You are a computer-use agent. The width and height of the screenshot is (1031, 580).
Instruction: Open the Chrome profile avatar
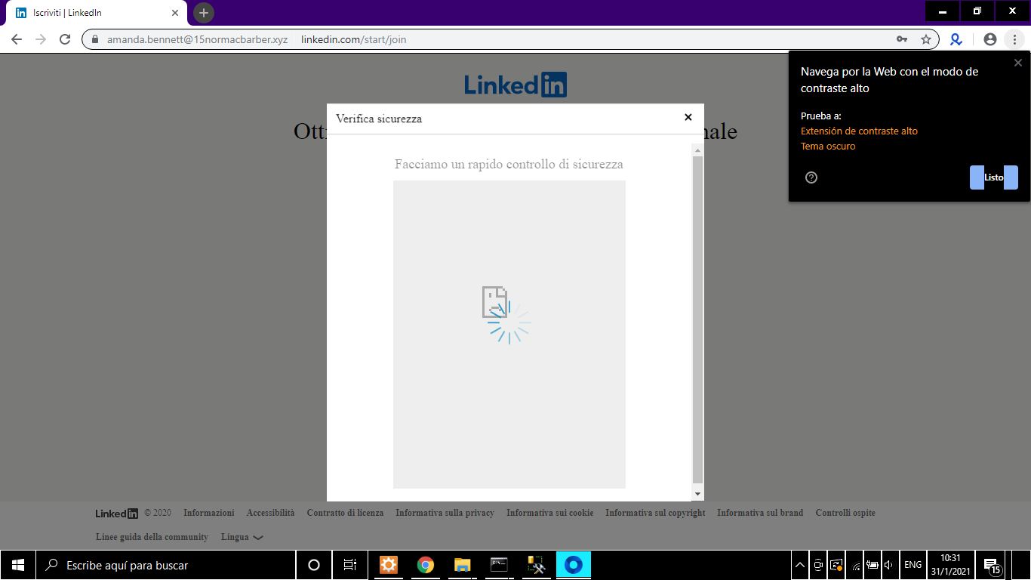tap(990, 39)
